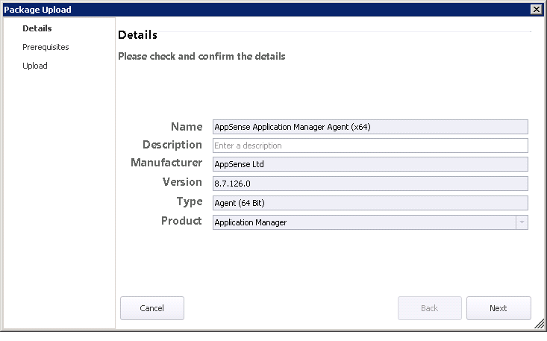Click the Cancel button
This screenshot has width=547, height=341.
tap(152, 308)
